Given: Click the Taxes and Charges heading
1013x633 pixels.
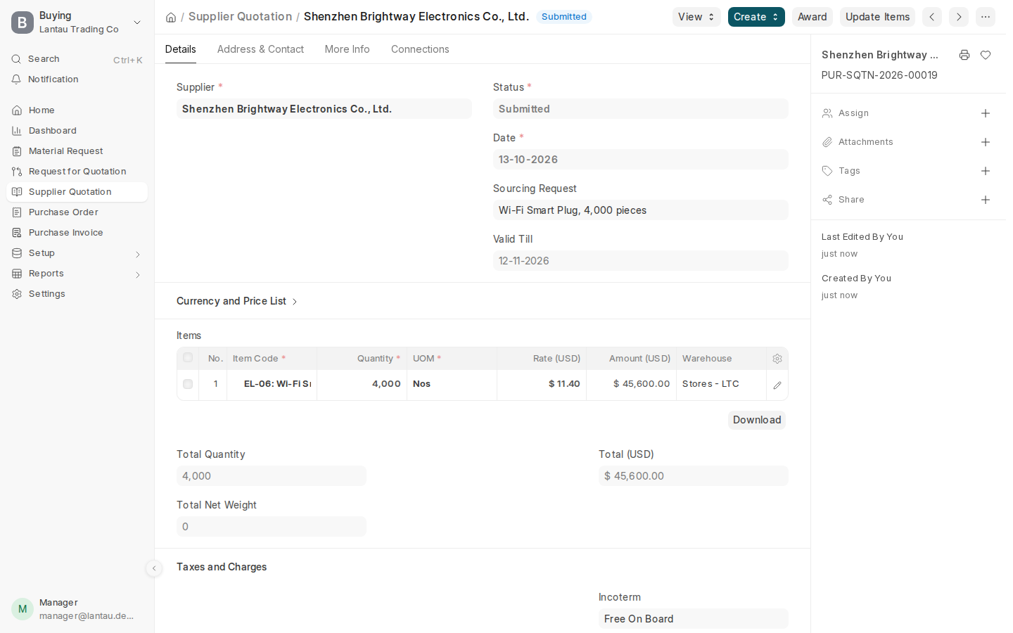Looking at the screenshot, I should (222, 567).
